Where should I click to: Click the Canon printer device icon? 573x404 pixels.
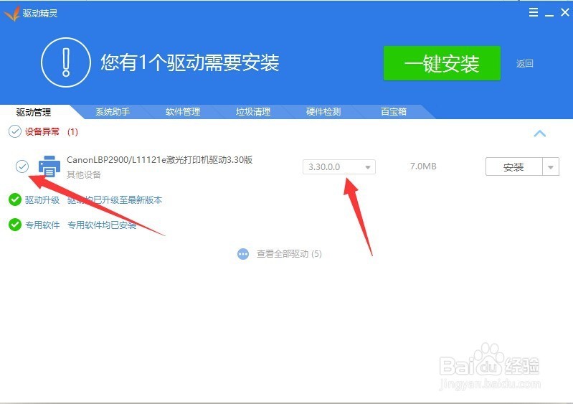[49, 166]
